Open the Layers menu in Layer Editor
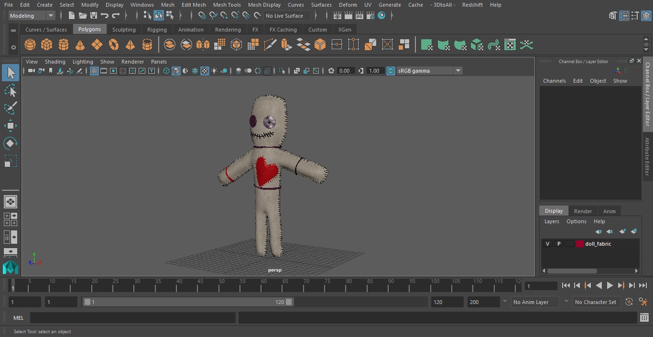 (x=552, y=222)
